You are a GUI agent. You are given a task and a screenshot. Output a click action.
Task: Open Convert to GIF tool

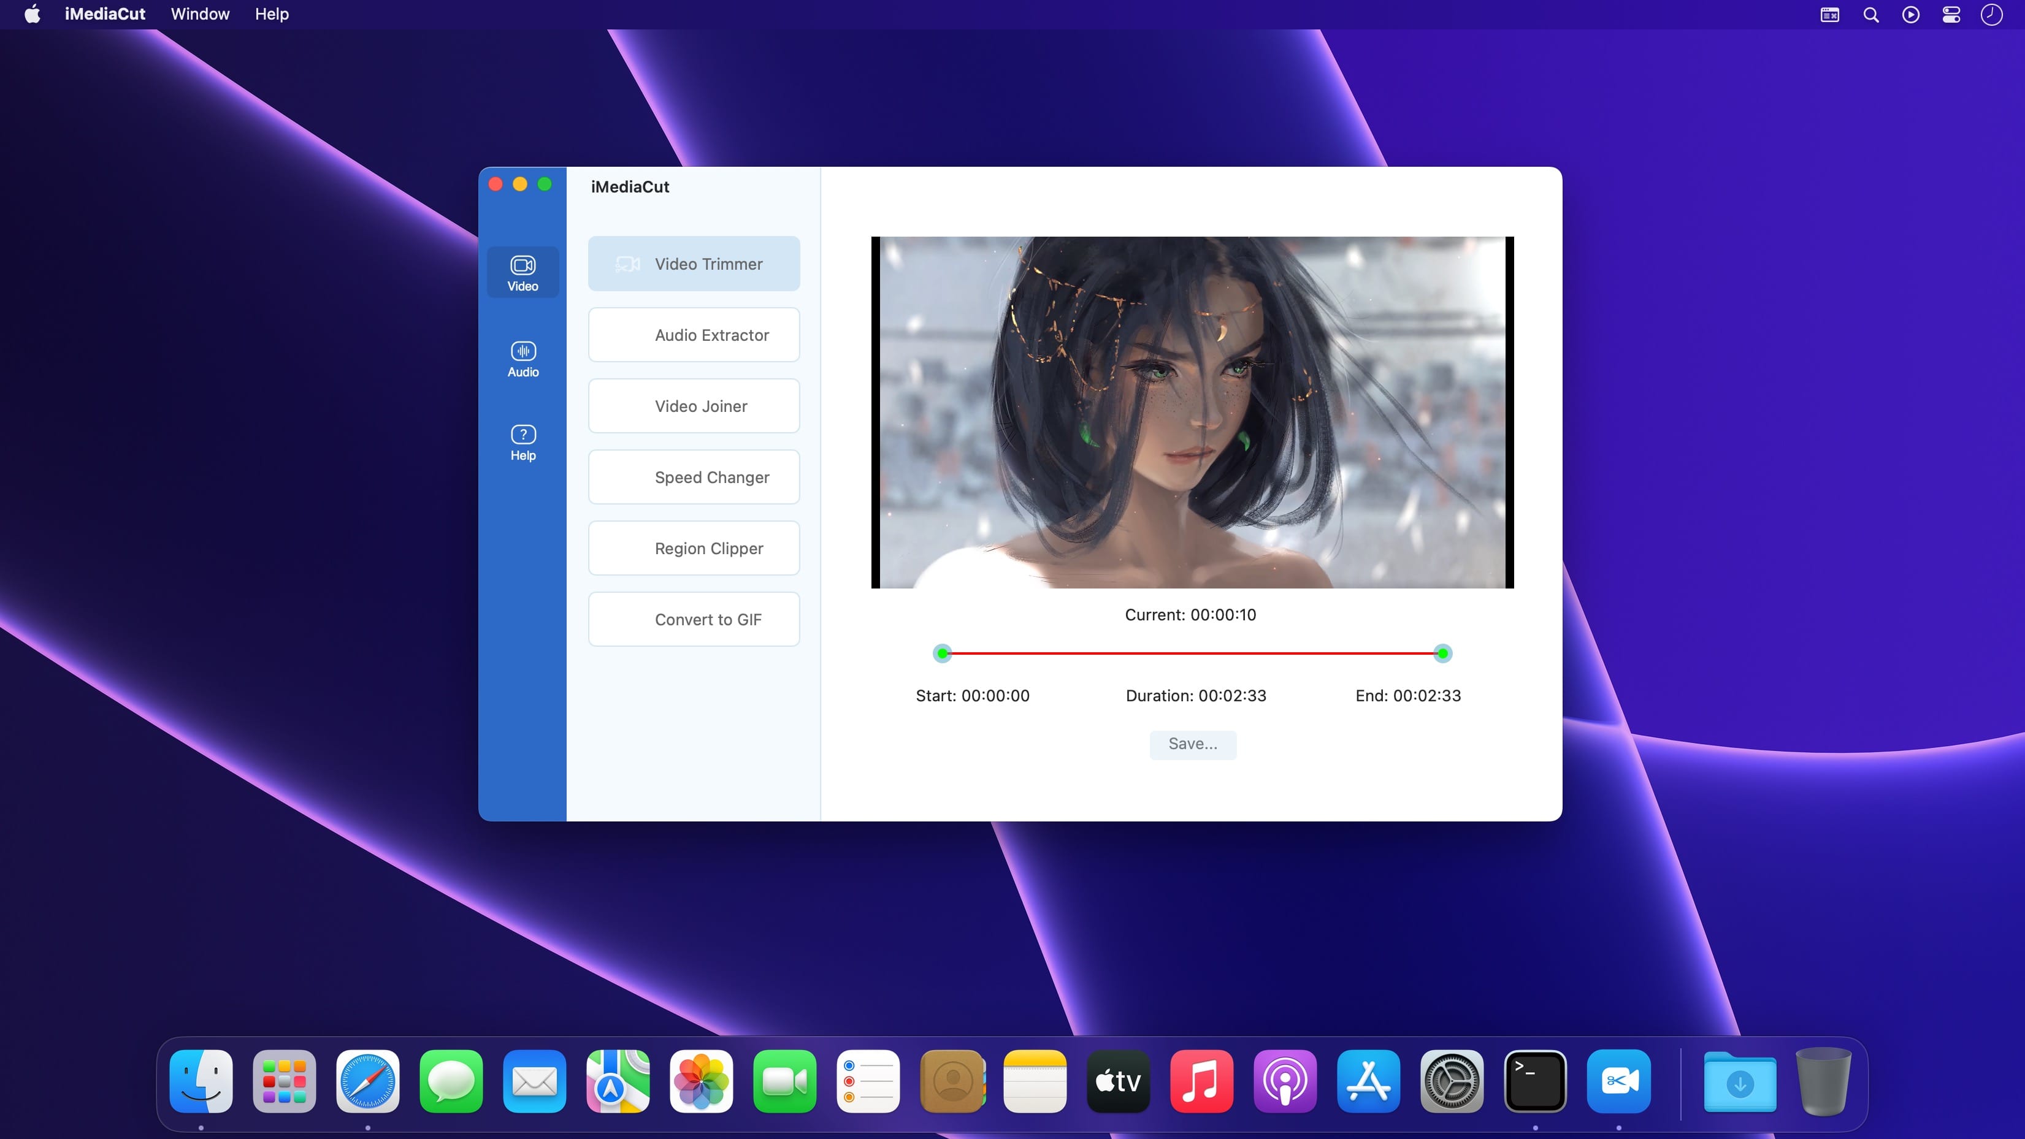[x=694, y=619]
